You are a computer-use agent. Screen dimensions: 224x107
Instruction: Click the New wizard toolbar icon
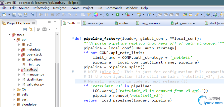click(x=5, y=14)
